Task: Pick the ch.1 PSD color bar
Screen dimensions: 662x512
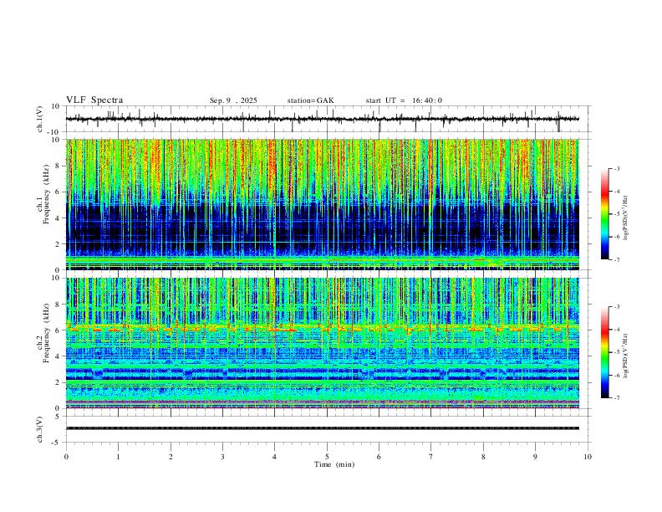Action: [604, 214]
